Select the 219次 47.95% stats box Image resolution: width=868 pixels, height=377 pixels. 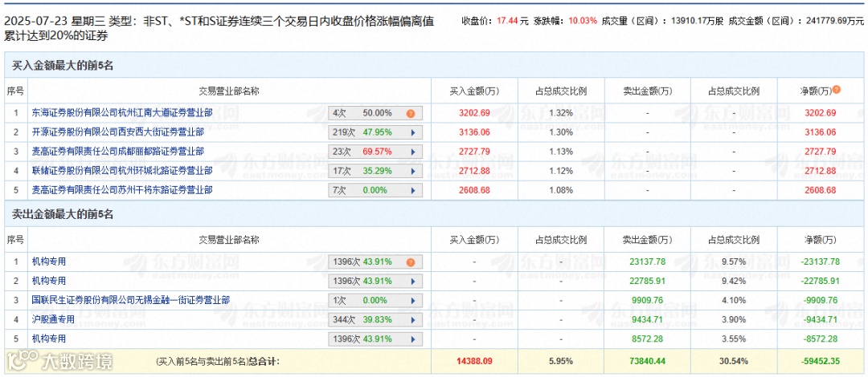click(375, 132)
